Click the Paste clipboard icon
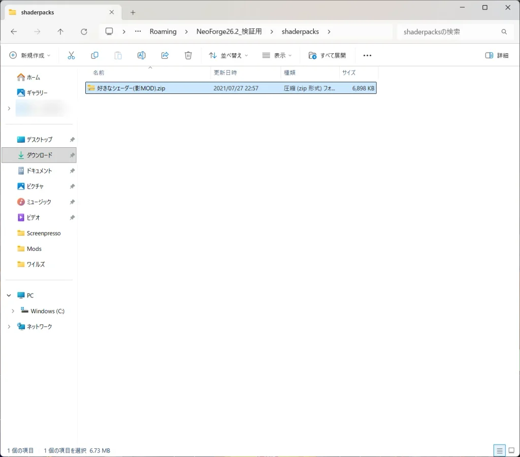Image resolution: width=520 pixels, height=457 pixels. (118, 55)
